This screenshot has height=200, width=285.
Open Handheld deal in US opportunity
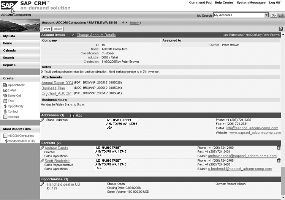[x=63, y=184]
